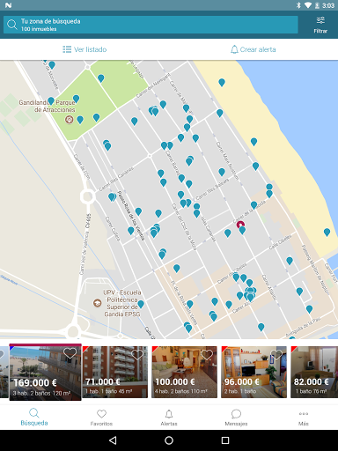The height and width of the screenshot is (451, 338).
Task: Open Gandilandia amusement park marker
Action: point(69,120)
